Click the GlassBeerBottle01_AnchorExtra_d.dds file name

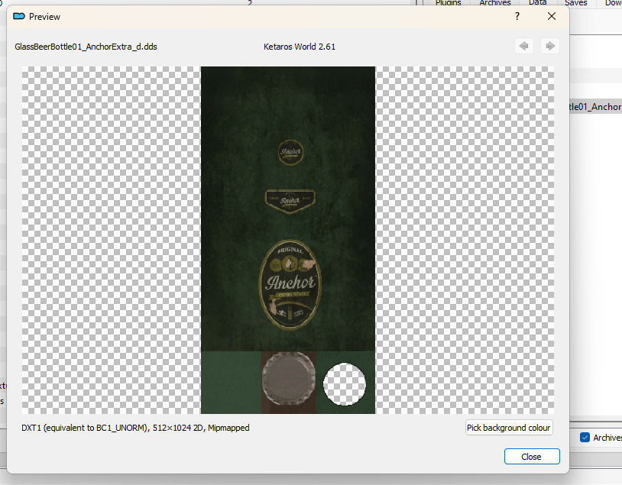(x=86, y=47)
